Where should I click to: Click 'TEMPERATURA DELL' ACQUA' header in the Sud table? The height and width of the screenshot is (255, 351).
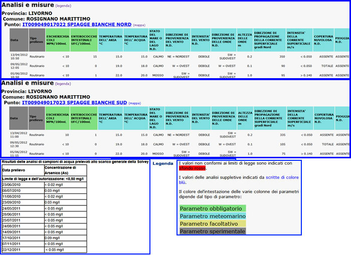tap(136, 118)
